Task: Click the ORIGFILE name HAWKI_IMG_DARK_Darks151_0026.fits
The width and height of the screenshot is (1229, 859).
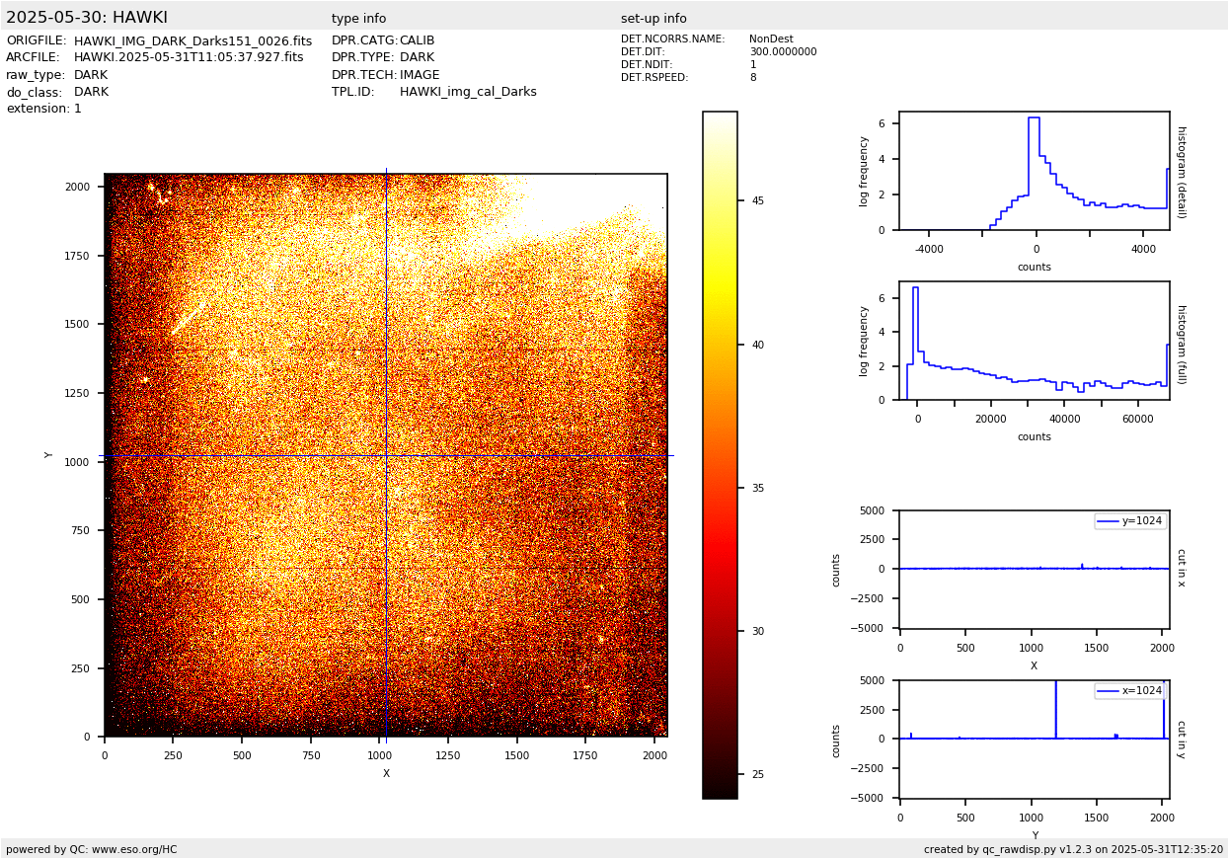Action: click(x=192, y=41)
